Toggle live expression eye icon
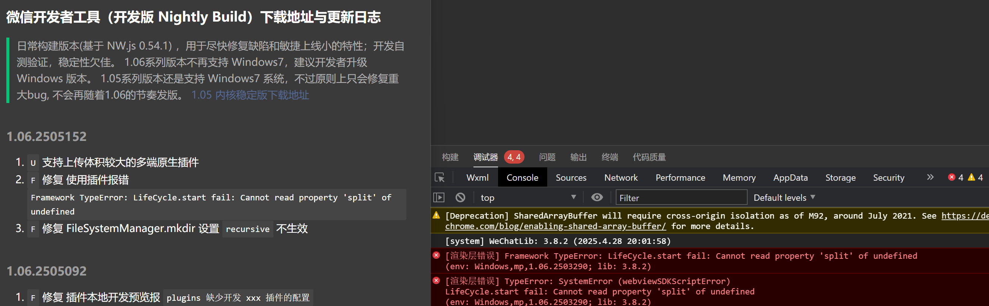The height and width of the screenshot is (306, 989). [597, 197]
